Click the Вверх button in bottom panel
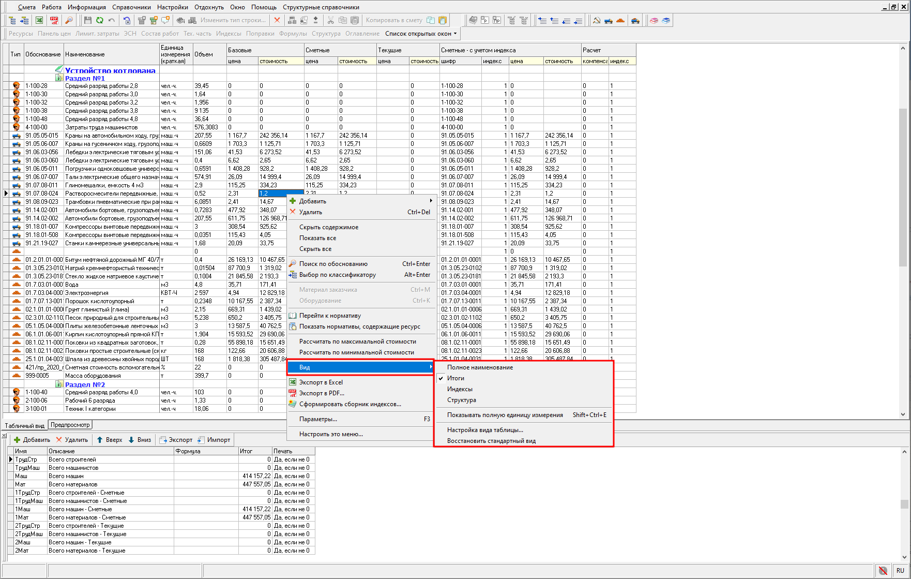911x579 pixels. click(110, 440)
